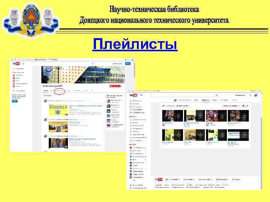Click Правообладателям link in right window footer
The image size is (270, 202).
178,185
